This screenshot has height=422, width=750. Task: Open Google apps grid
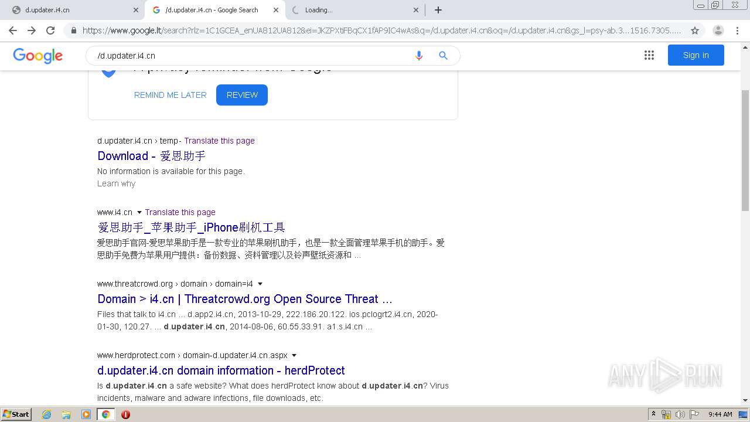click(x=649, y=55)
